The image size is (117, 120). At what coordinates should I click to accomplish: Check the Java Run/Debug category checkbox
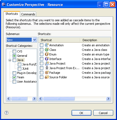tap(19, 64)
